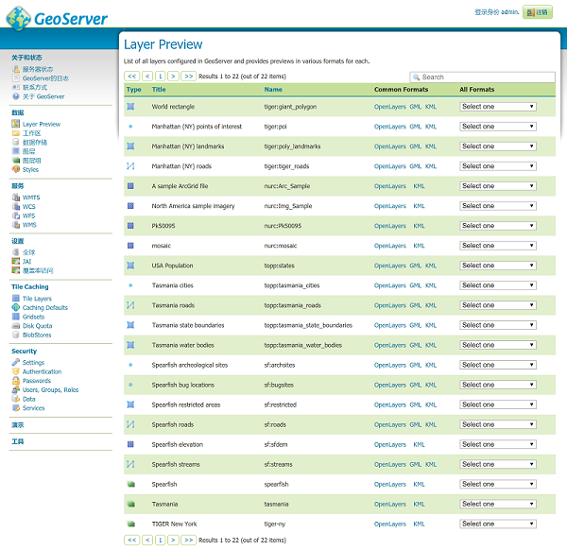Open All Formats dropdown for World rectangle
Screen dimensions: 567x550
click(497, 107)
